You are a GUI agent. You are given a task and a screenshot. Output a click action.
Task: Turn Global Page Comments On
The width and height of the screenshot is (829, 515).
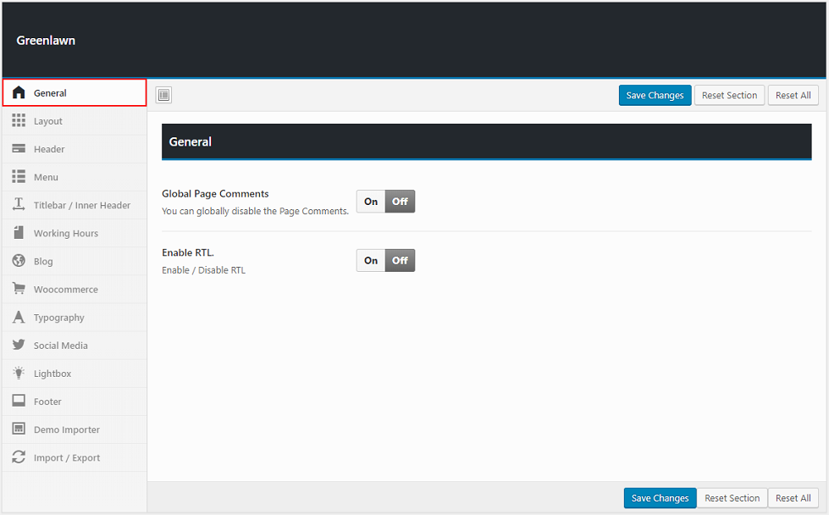pos(371,202)
